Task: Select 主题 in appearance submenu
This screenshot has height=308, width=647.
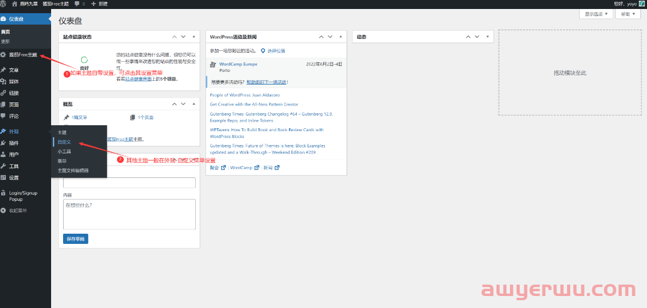Action: pyautogui.click(x=62, y=132)
